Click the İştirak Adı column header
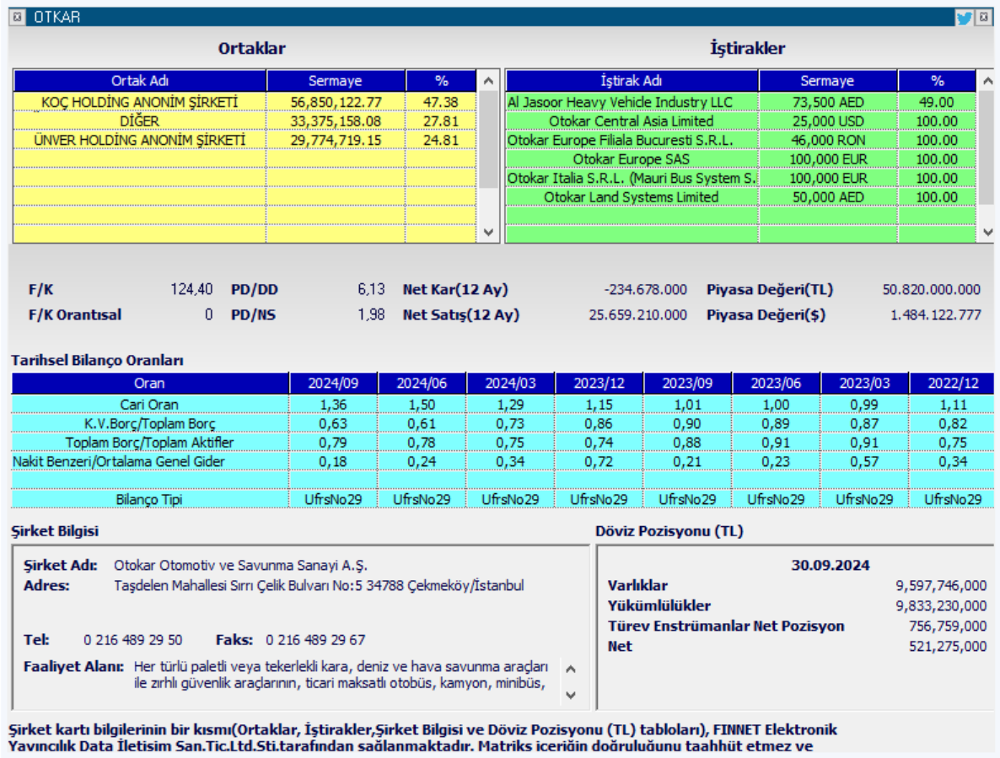Screen dimensions: 1000x758 (632, 81)
